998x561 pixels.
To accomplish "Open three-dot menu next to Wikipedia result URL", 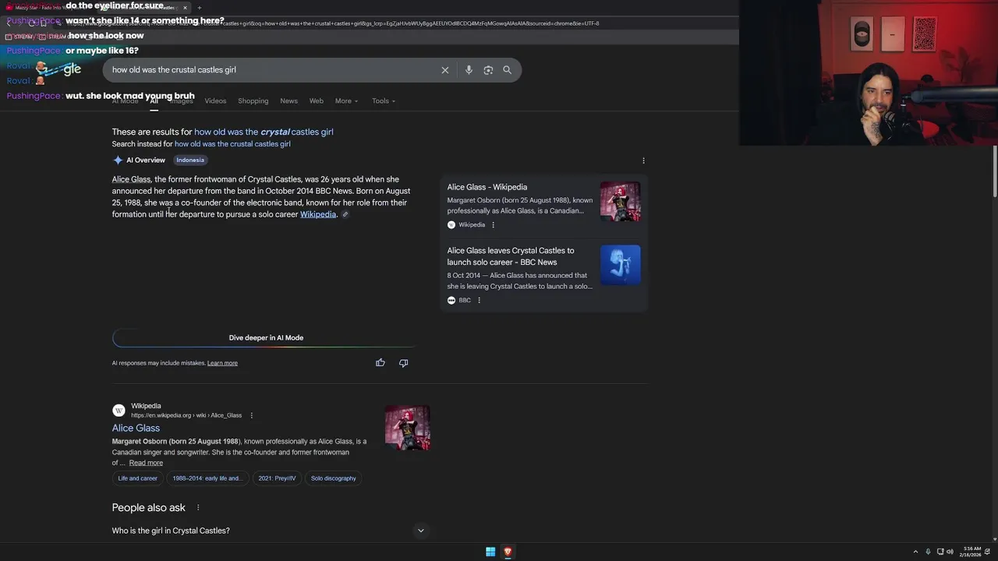I will pyautogui.click(x=251, y=416).
